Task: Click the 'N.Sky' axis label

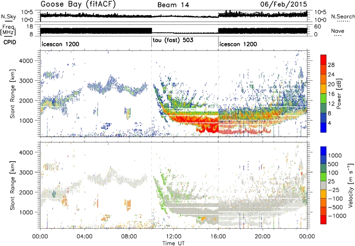Action: pos(8,16)
